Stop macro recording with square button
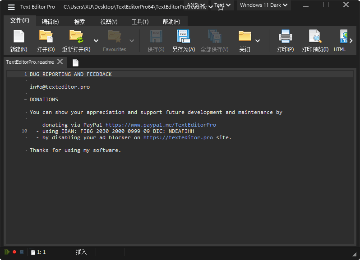The width and height of the screenshot is (360, 260). pyautogui.click(x=22, y=252)
